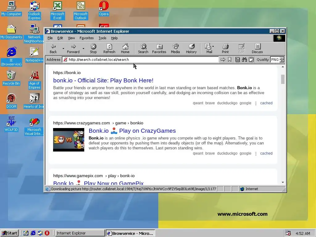Stop page loading with the Stop button
This screenshot has height=237, width=316.
point(93,49)
